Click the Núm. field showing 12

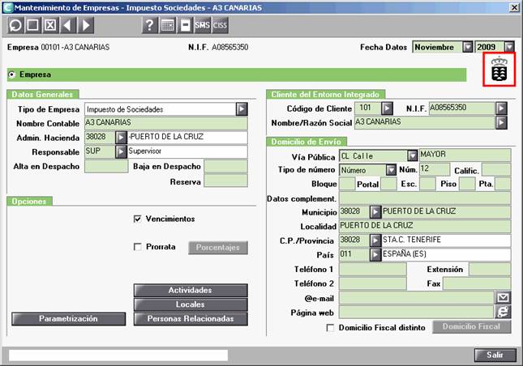[435, 169]
